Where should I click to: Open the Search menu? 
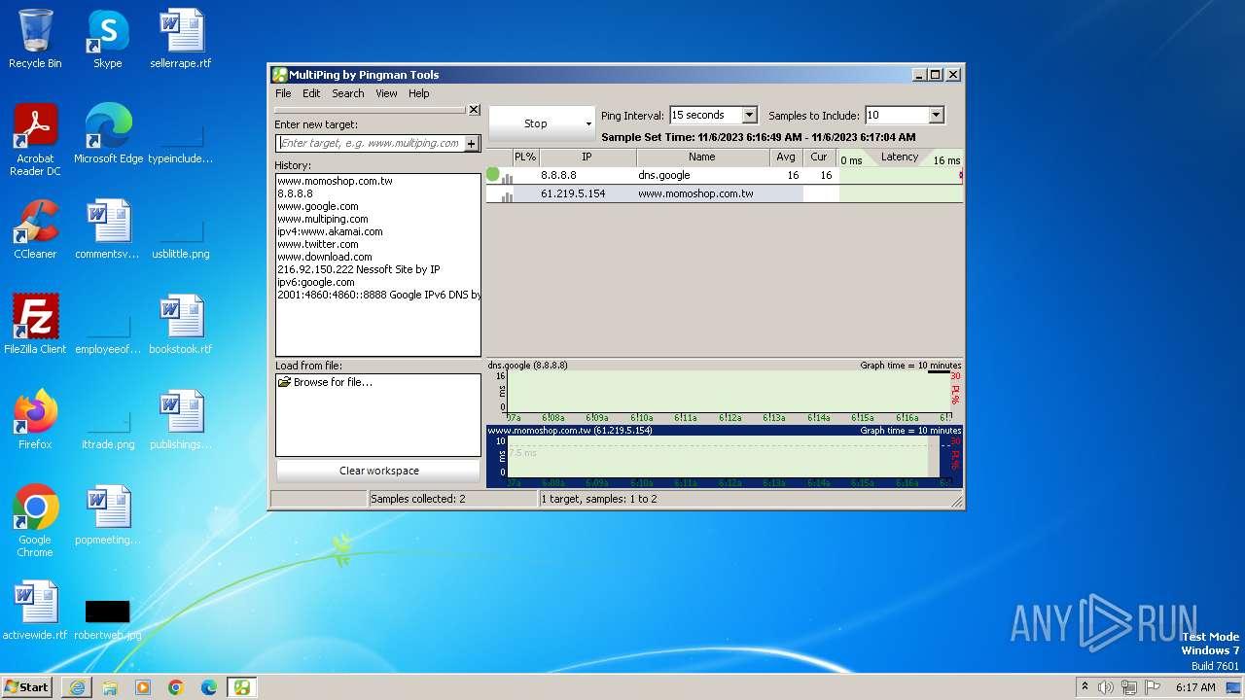click(348, 93)
